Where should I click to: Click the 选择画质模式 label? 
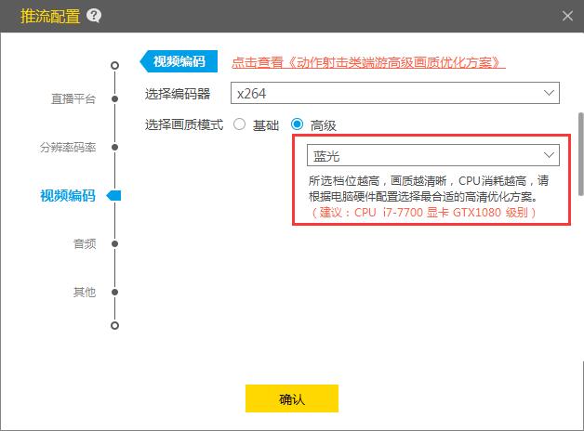[184, 124]
